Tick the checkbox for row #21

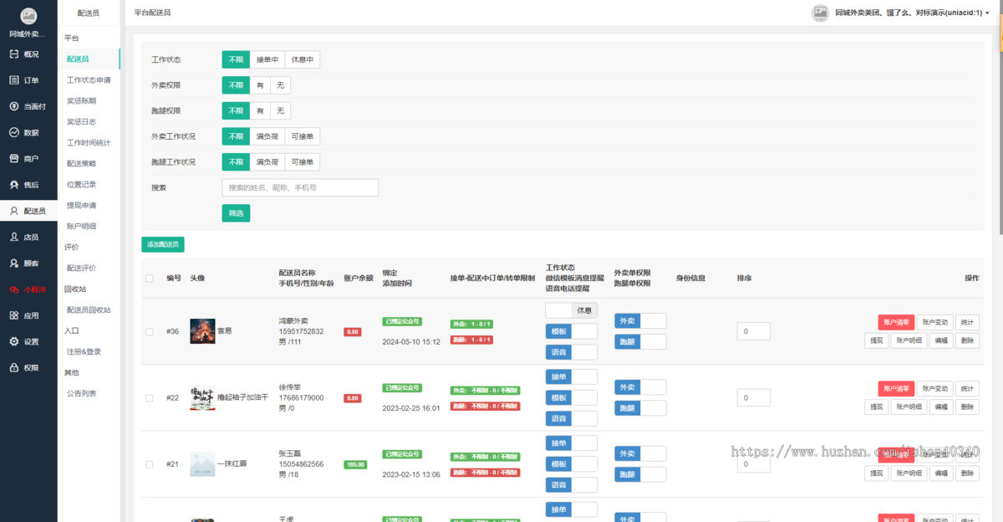click(x=150, y=464)
